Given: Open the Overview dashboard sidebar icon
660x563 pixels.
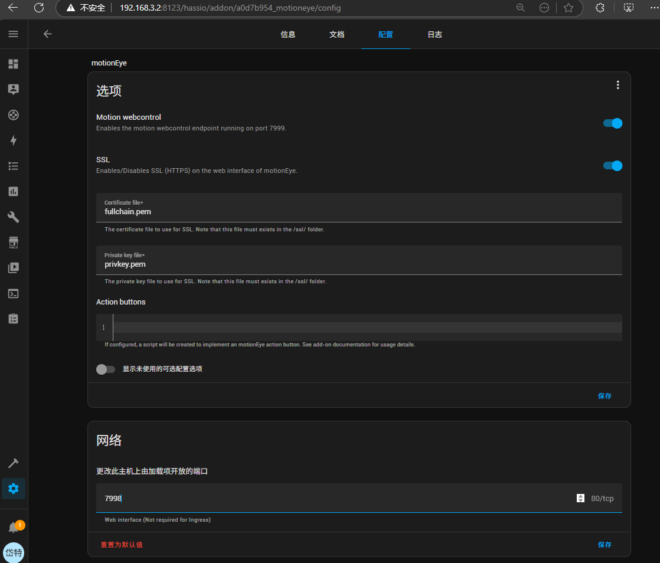Looking at the screenshot, I should coord(13,64).
